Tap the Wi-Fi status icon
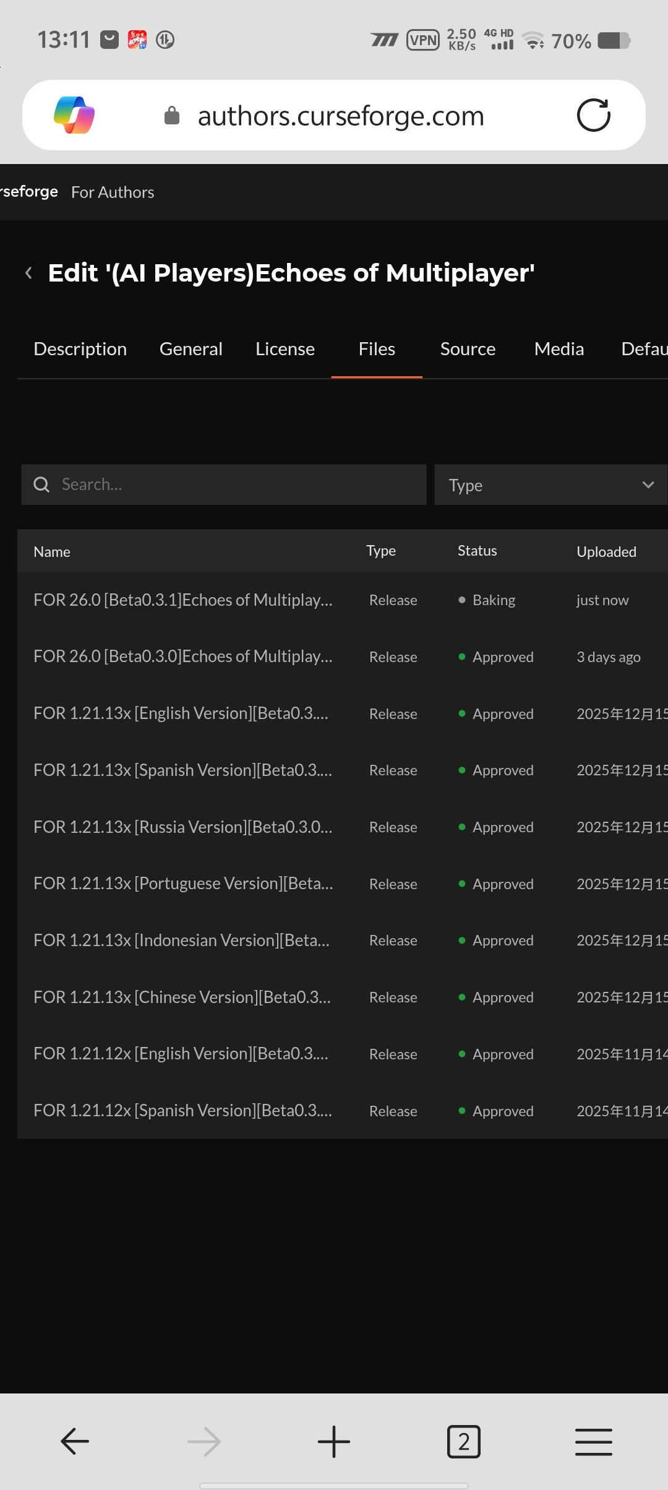 533,40
